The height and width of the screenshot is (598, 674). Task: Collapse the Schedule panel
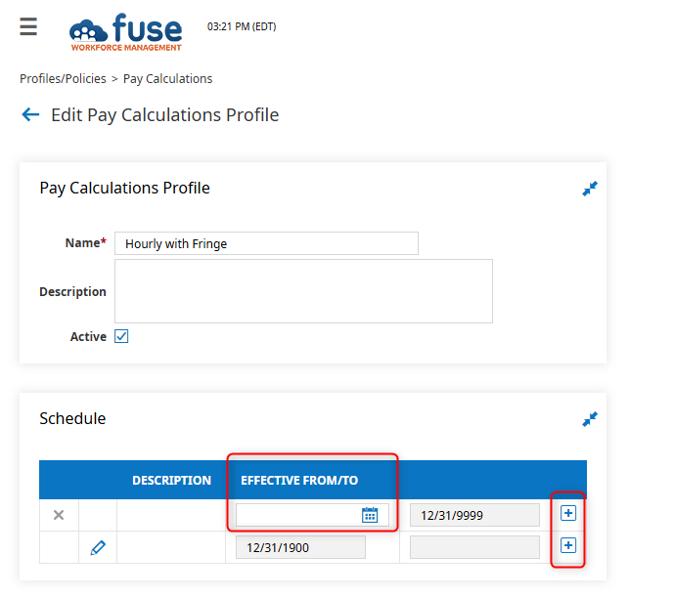pos(589,419)
